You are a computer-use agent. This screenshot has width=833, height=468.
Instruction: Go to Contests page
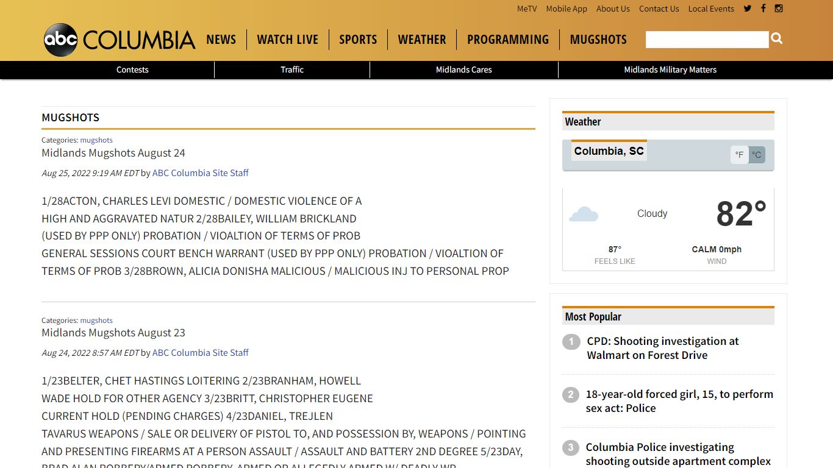point(132,69)
